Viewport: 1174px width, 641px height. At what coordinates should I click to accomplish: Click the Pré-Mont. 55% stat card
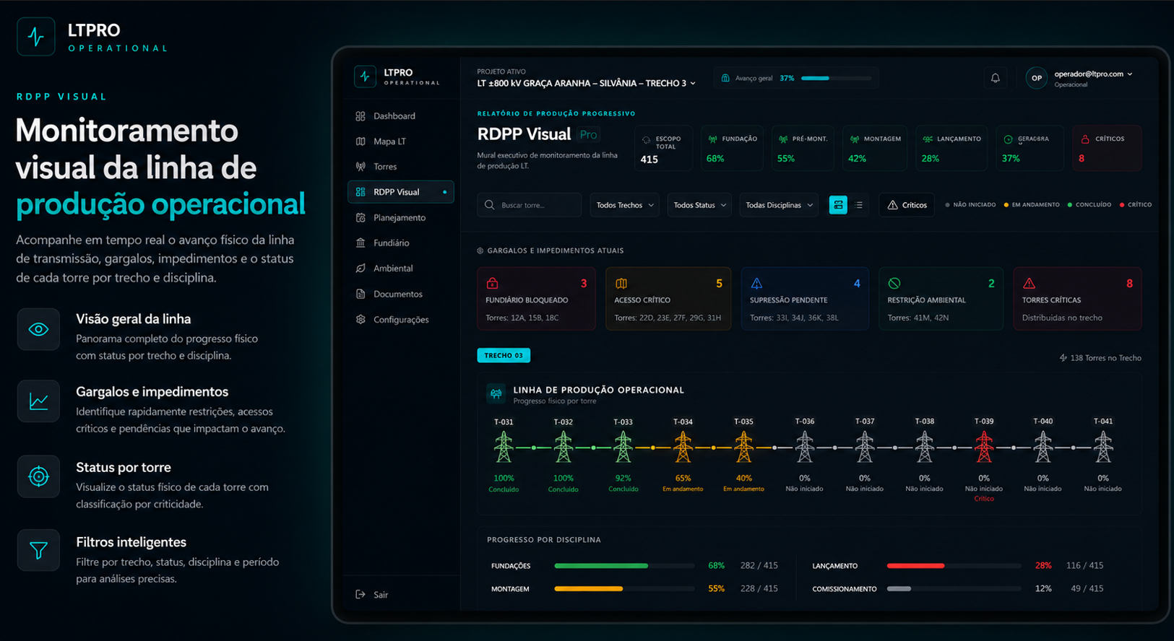tap(803, 148)
